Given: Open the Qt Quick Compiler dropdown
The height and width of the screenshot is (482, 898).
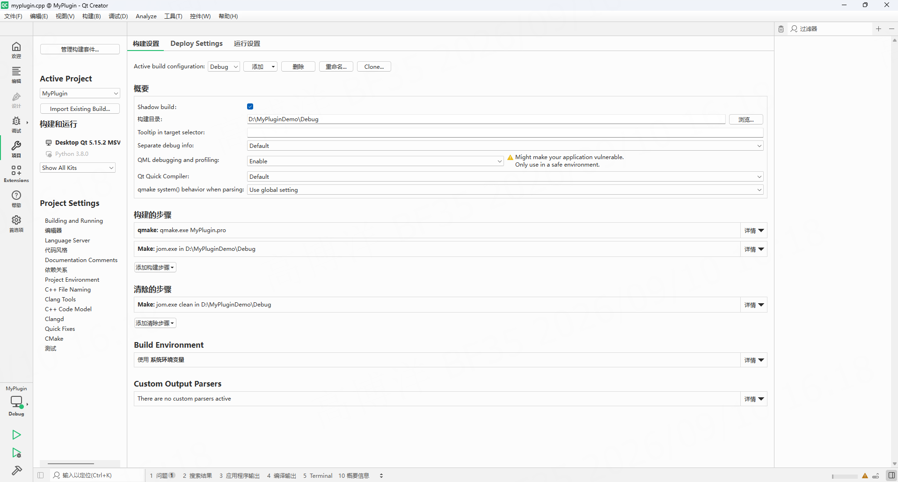Looking at the screenshot, I should (505, 176).
